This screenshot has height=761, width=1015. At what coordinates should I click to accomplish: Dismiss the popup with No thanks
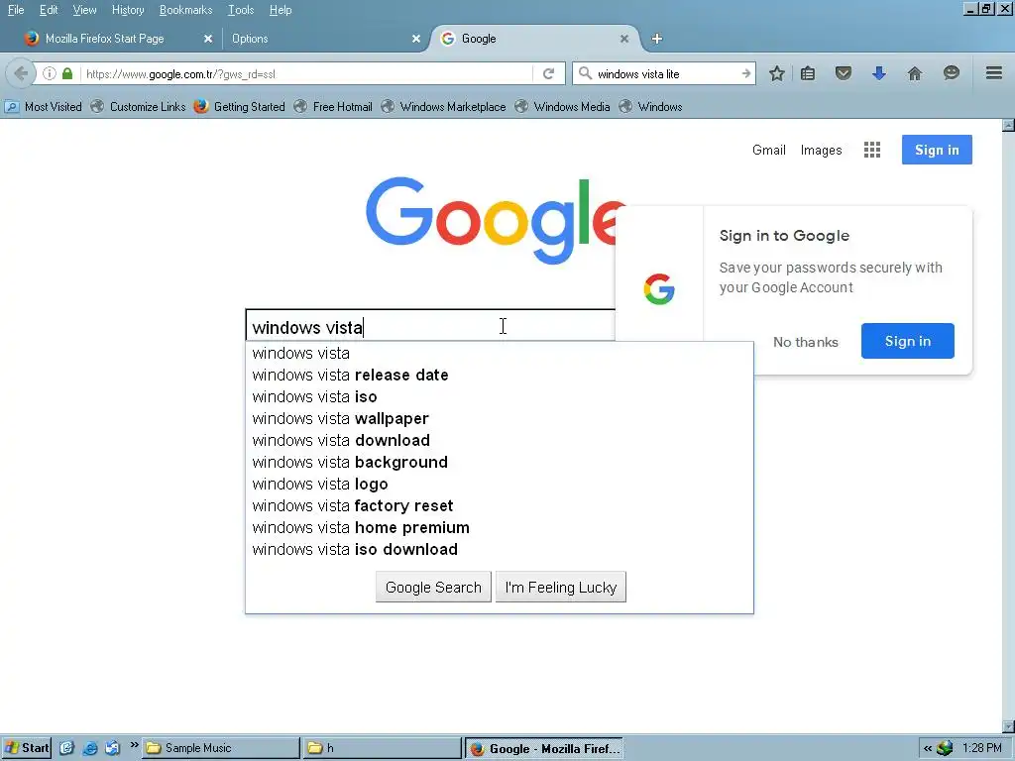(805, 342)
